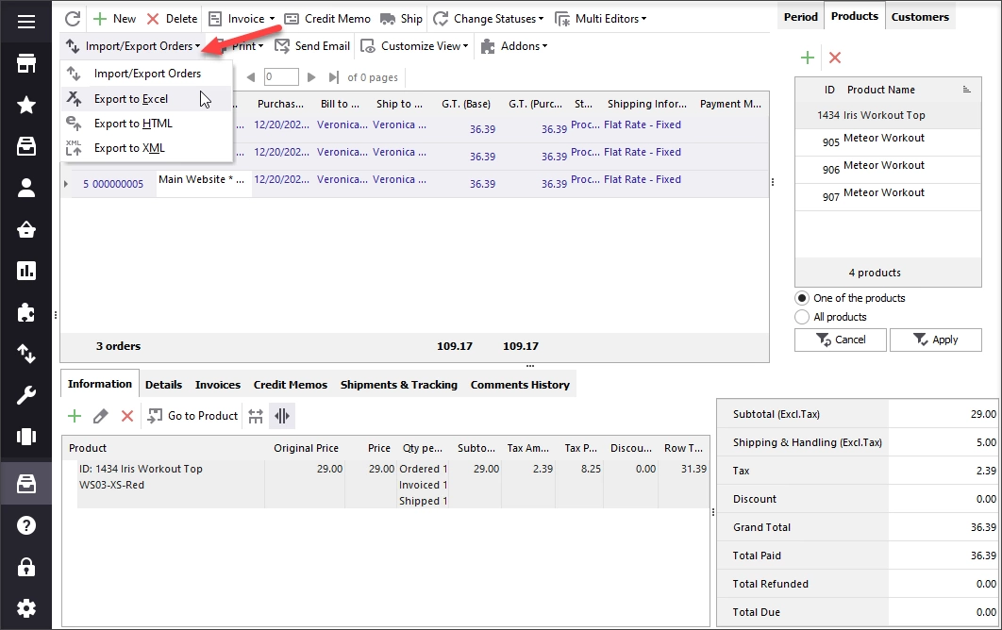The height and width of the screenshot is (630, 1002).
Task: Click the Cancel filter button
Action: coord(841,340)
